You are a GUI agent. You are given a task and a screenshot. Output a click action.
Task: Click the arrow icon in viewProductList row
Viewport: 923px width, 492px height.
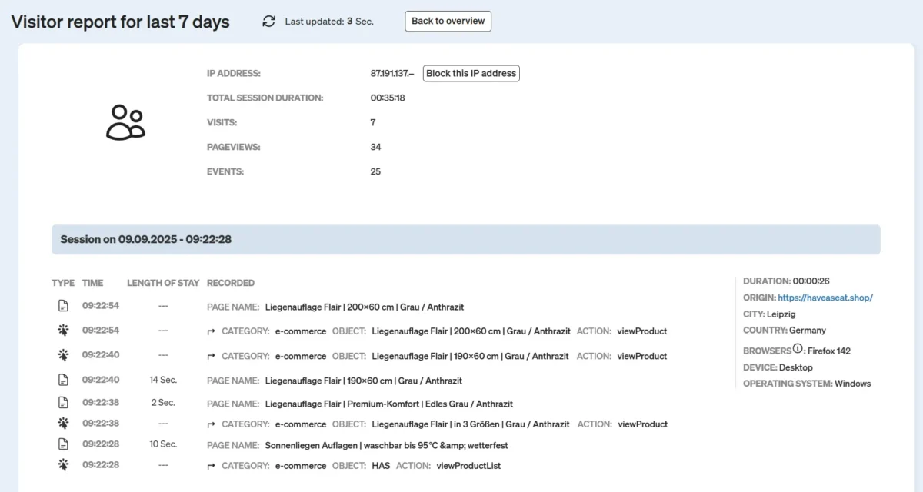tap(212, 466)
